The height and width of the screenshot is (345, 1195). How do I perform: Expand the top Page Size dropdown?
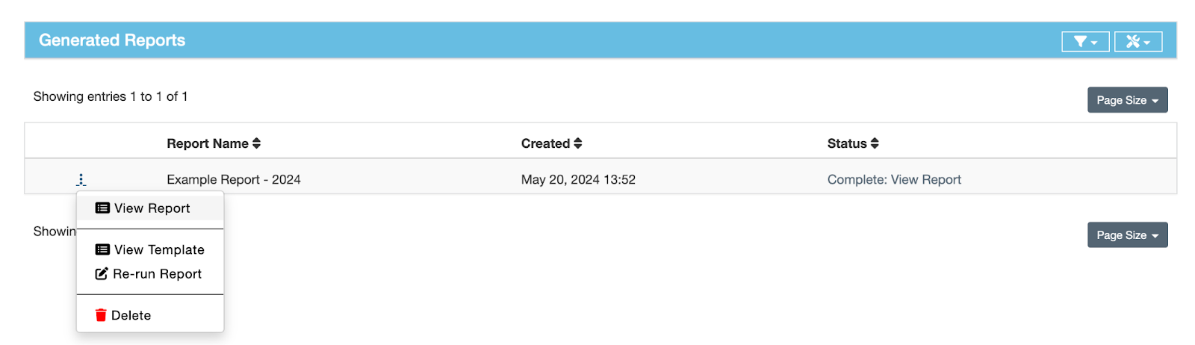coord(1126,100)
